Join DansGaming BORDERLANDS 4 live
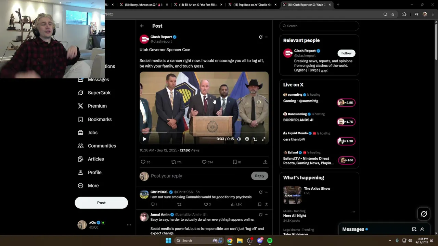 click(x=346, y=122)
